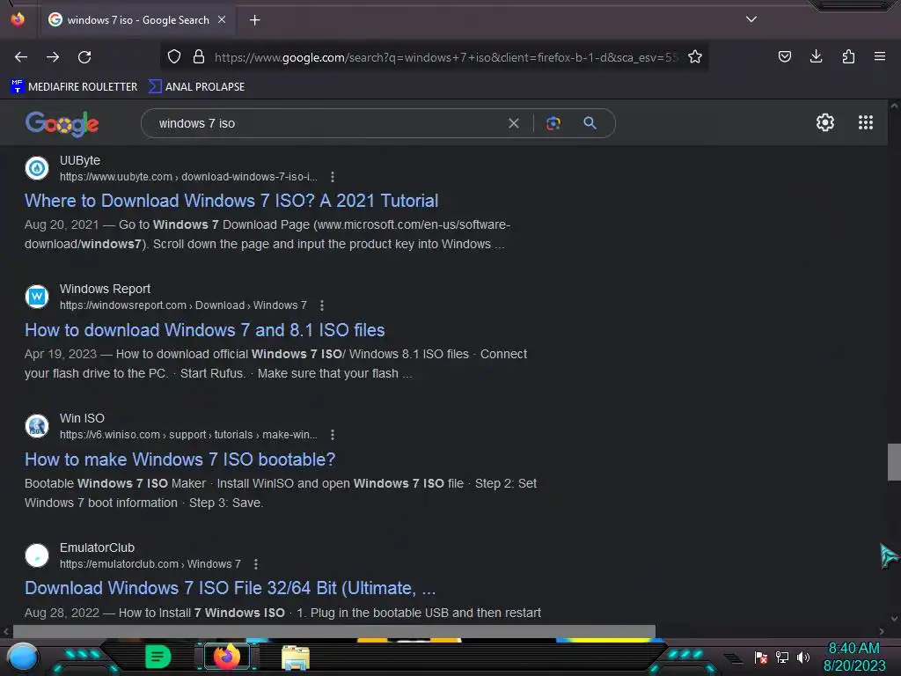
Task: Open Firefox extensions menu
Action: click(848, 56)
